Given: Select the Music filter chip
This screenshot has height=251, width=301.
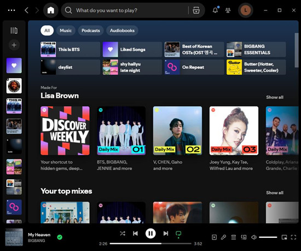Looking at the screenshot, I should point(66,31).
